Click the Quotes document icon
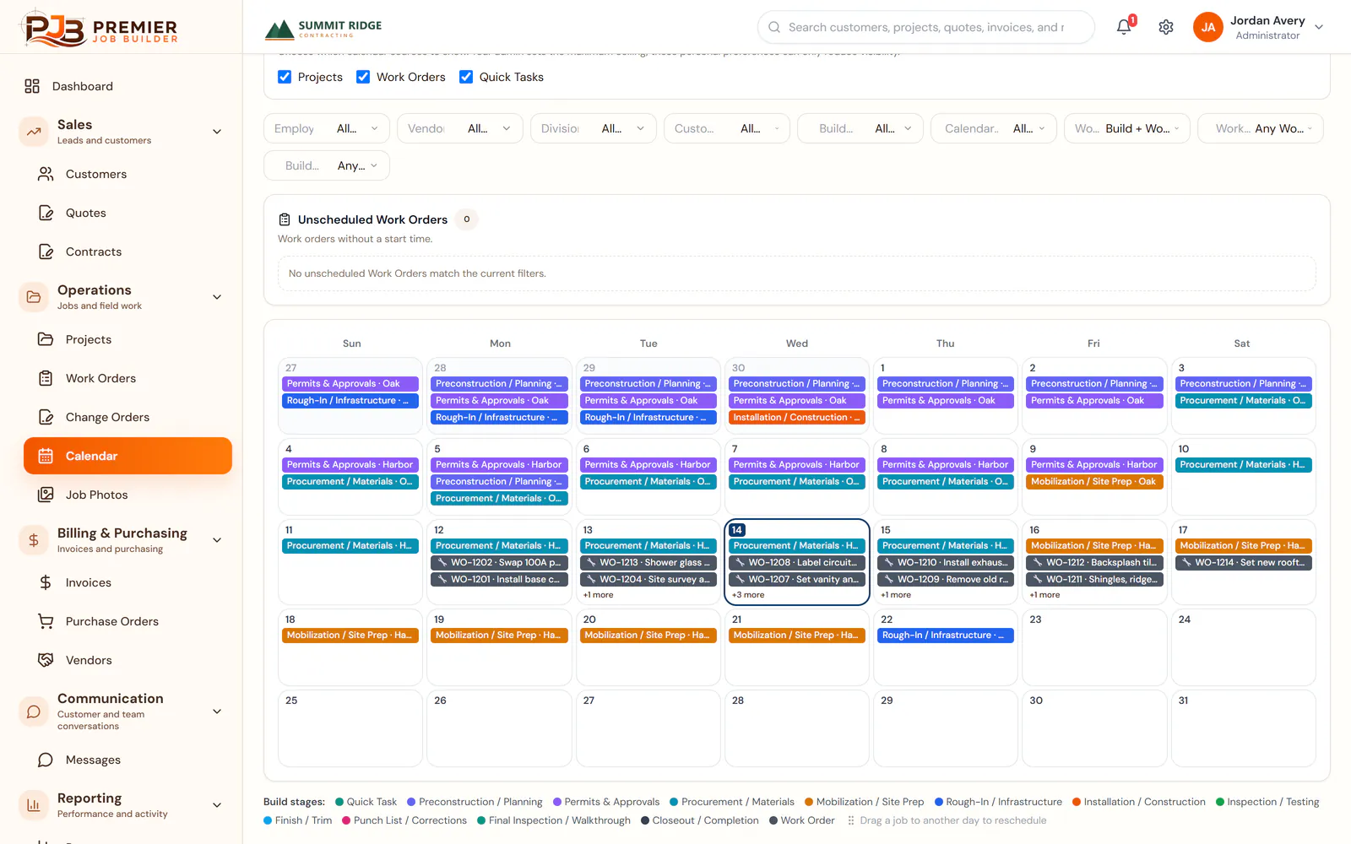This screenshot has width=1351, height=844. [46, 213]
